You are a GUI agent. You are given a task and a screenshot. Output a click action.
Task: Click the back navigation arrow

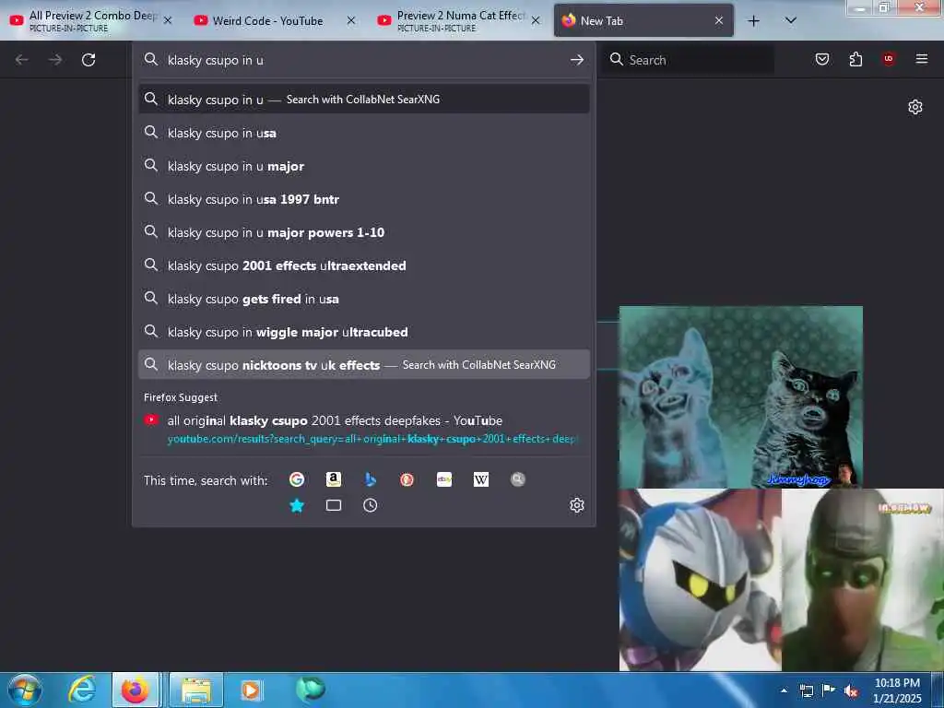[22, 60]
